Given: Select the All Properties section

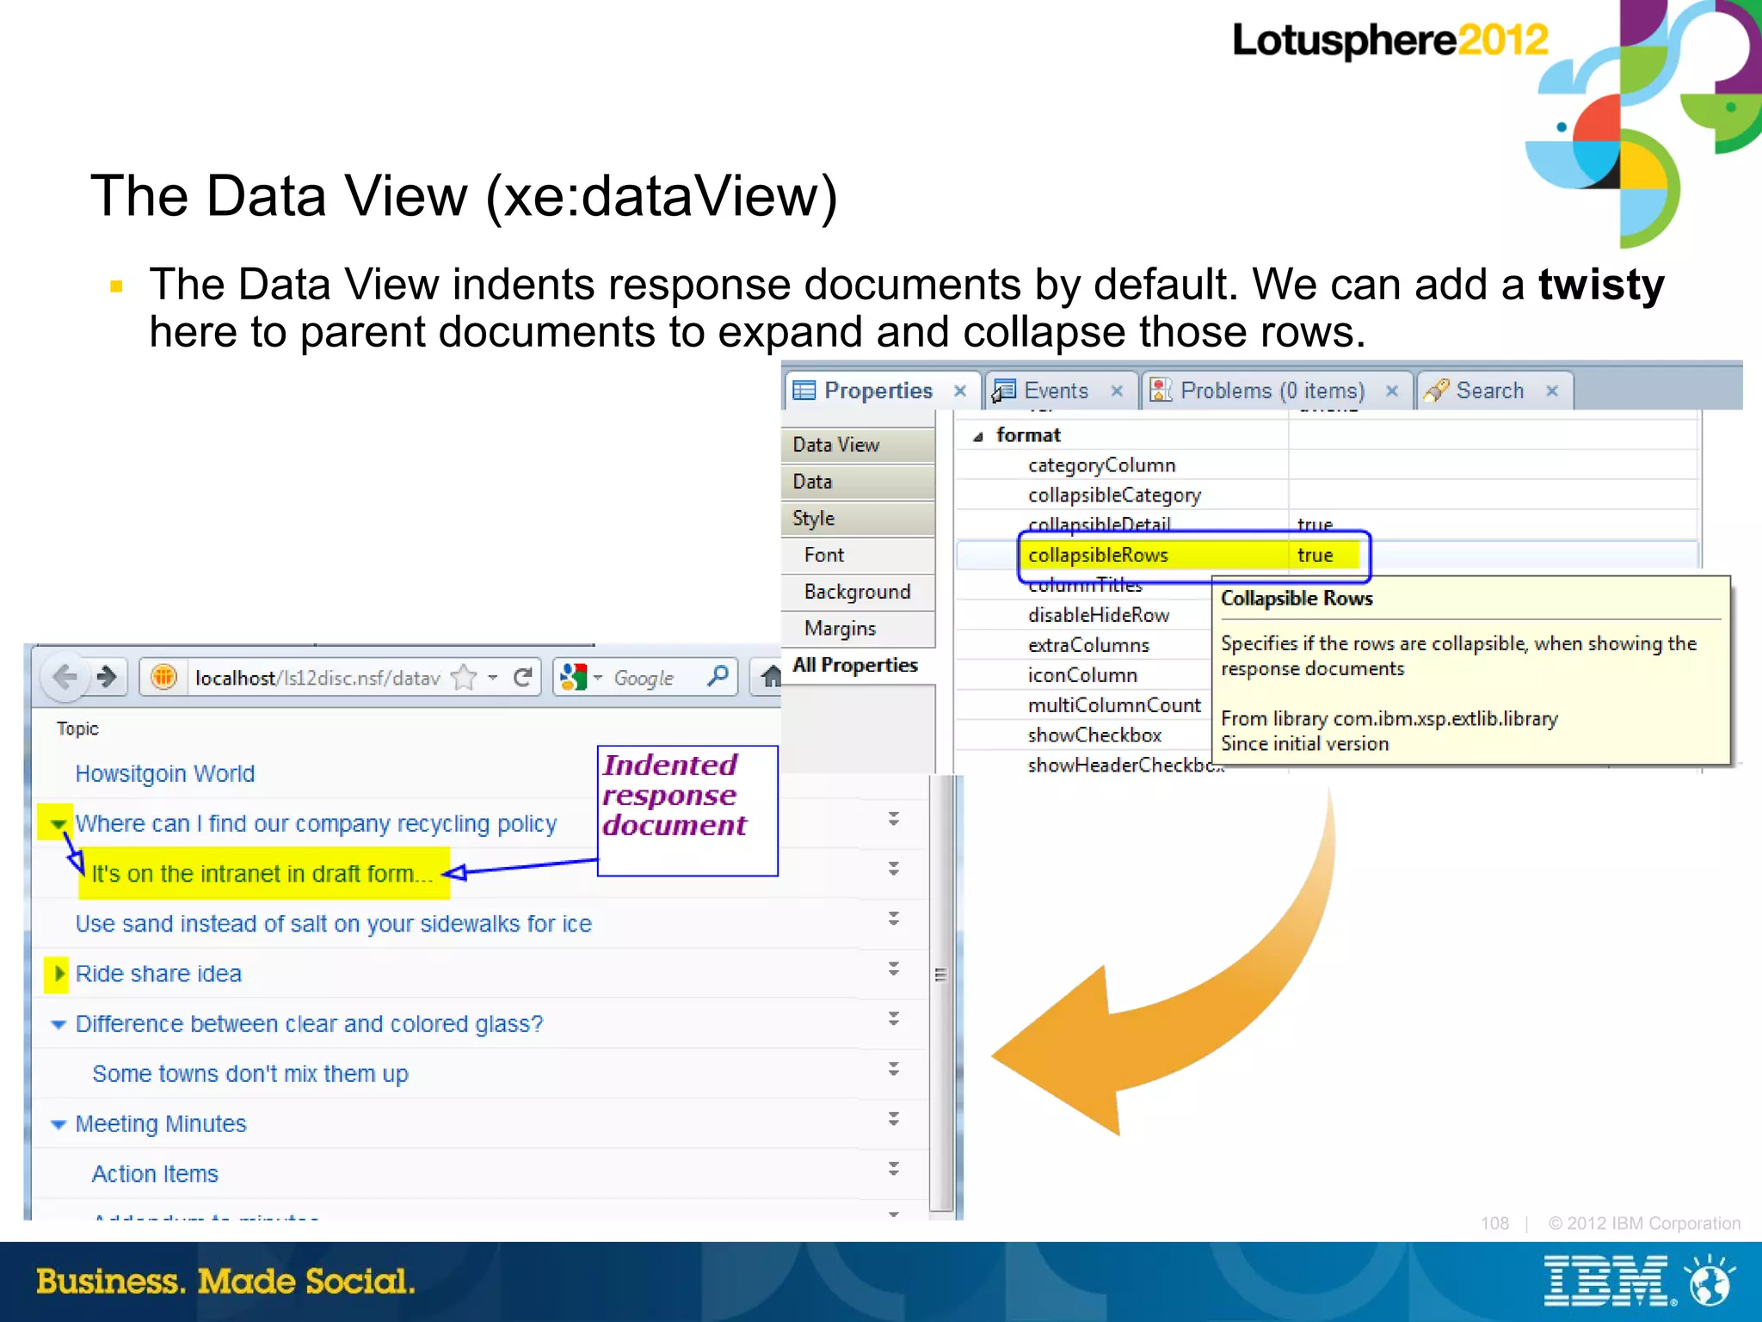Looking at the screenshot, I should coord(858,666).
